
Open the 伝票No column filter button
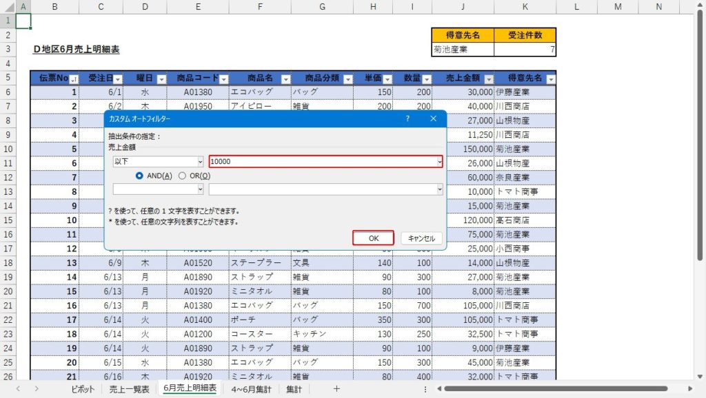(74, 79)
